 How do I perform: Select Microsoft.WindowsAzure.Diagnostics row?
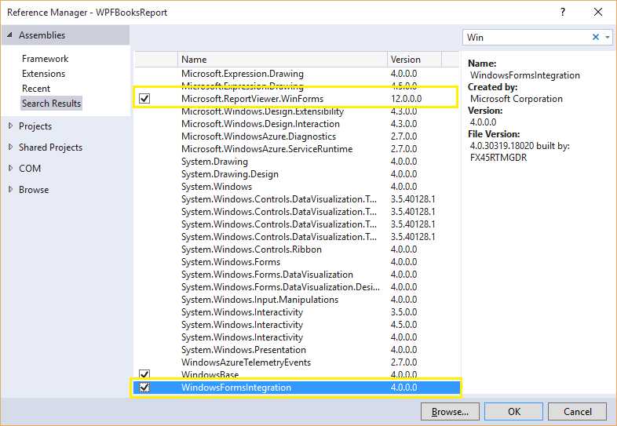tap(297, 137)
